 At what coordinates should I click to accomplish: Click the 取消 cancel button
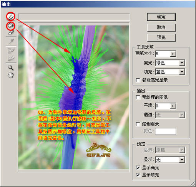point(161,27)
